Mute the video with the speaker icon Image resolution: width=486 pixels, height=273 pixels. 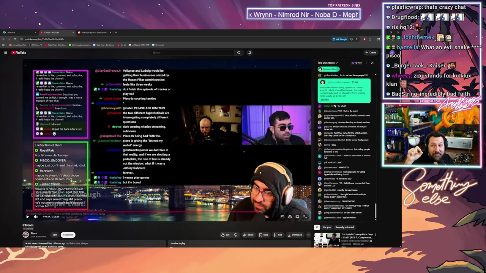36,217
